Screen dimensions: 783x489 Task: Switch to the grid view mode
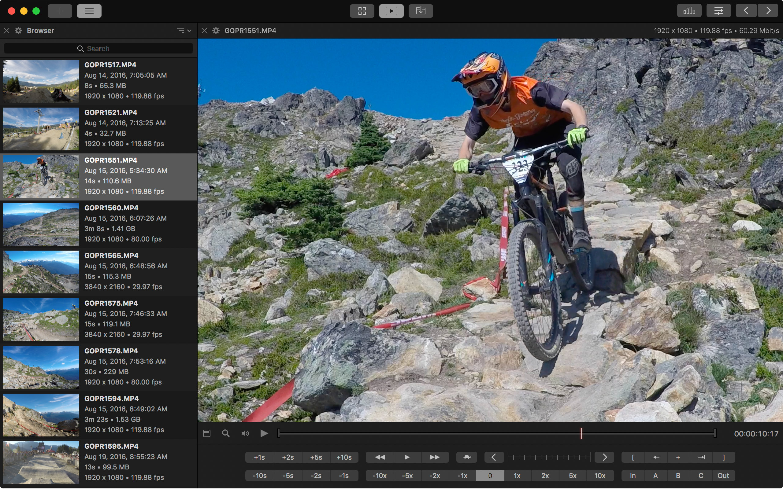(362, 11)
